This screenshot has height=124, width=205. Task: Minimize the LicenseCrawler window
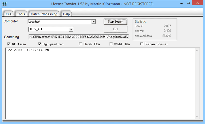[182, 3]
